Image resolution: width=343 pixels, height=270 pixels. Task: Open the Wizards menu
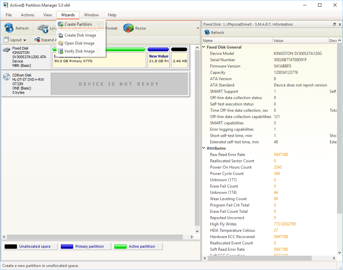click(x=68, y=15)
